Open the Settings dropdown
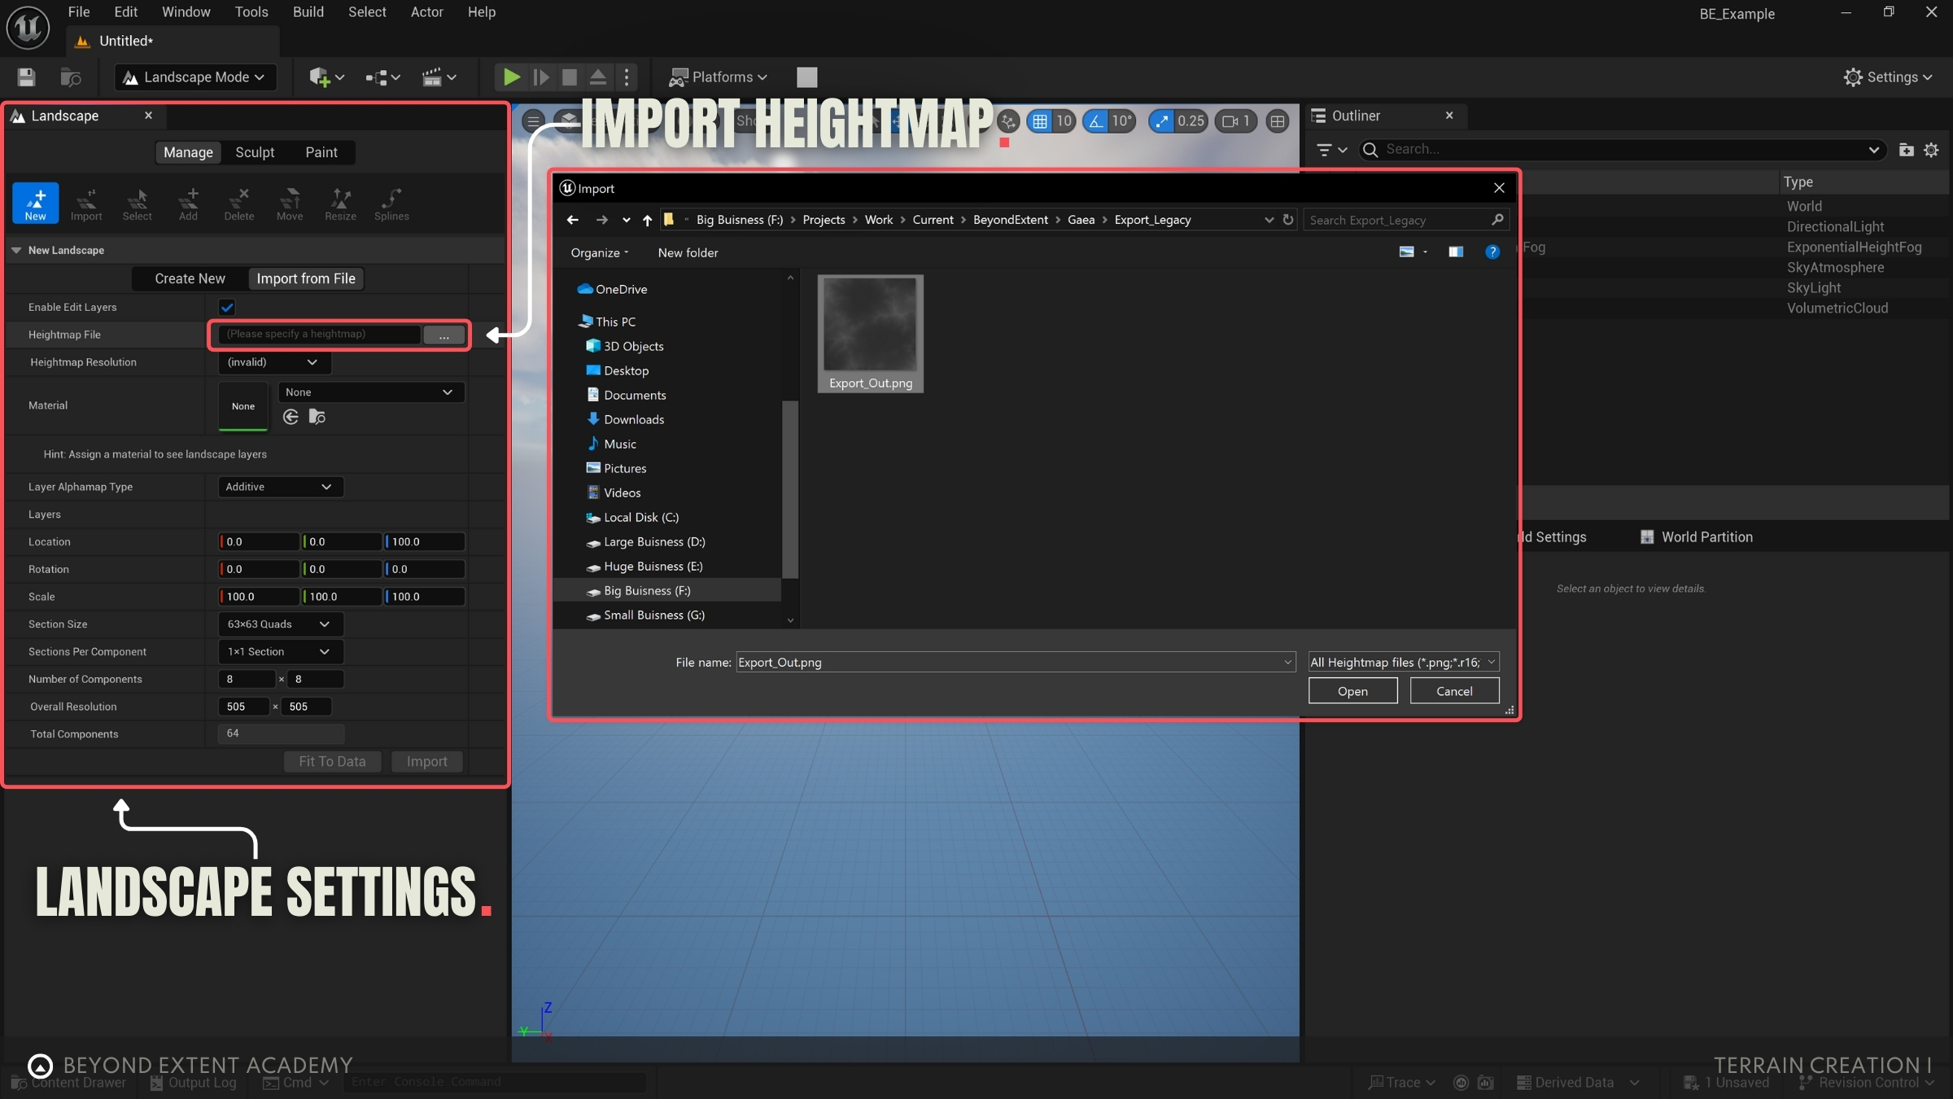Screen dimensions: 1953x1099 click(1887, 77)
